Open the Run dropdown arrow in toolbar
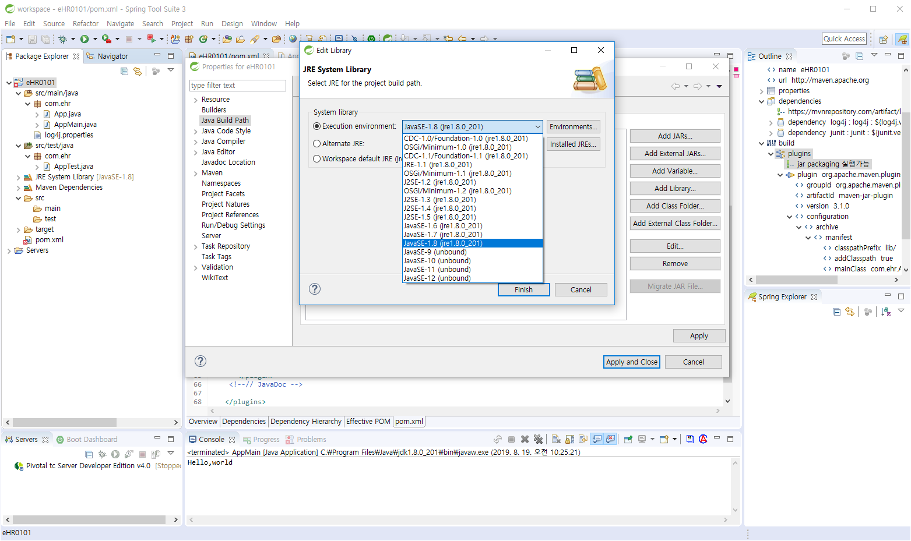 point(95,39)
